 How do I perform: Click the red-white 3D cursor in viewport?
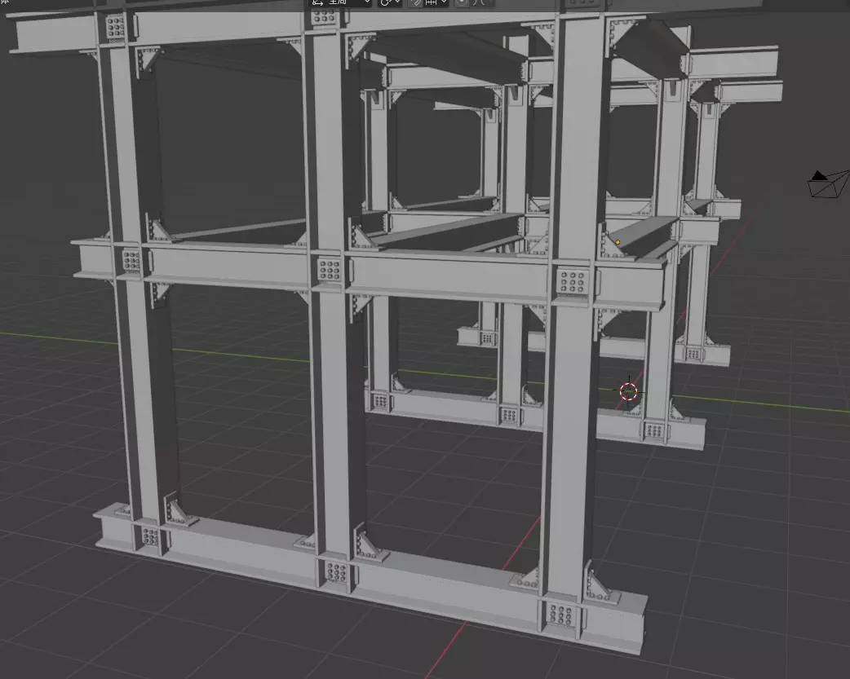628,391
